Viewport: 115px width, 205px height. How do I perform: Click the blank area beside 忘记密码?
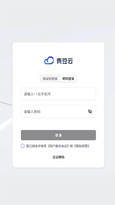[x=84, y=157]
